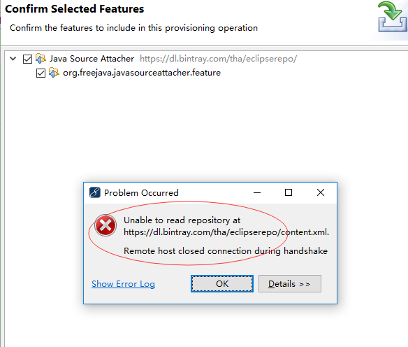Select the Java Source Attacher tree item
The image size is (408, 347).
click(x=92, y=59)
